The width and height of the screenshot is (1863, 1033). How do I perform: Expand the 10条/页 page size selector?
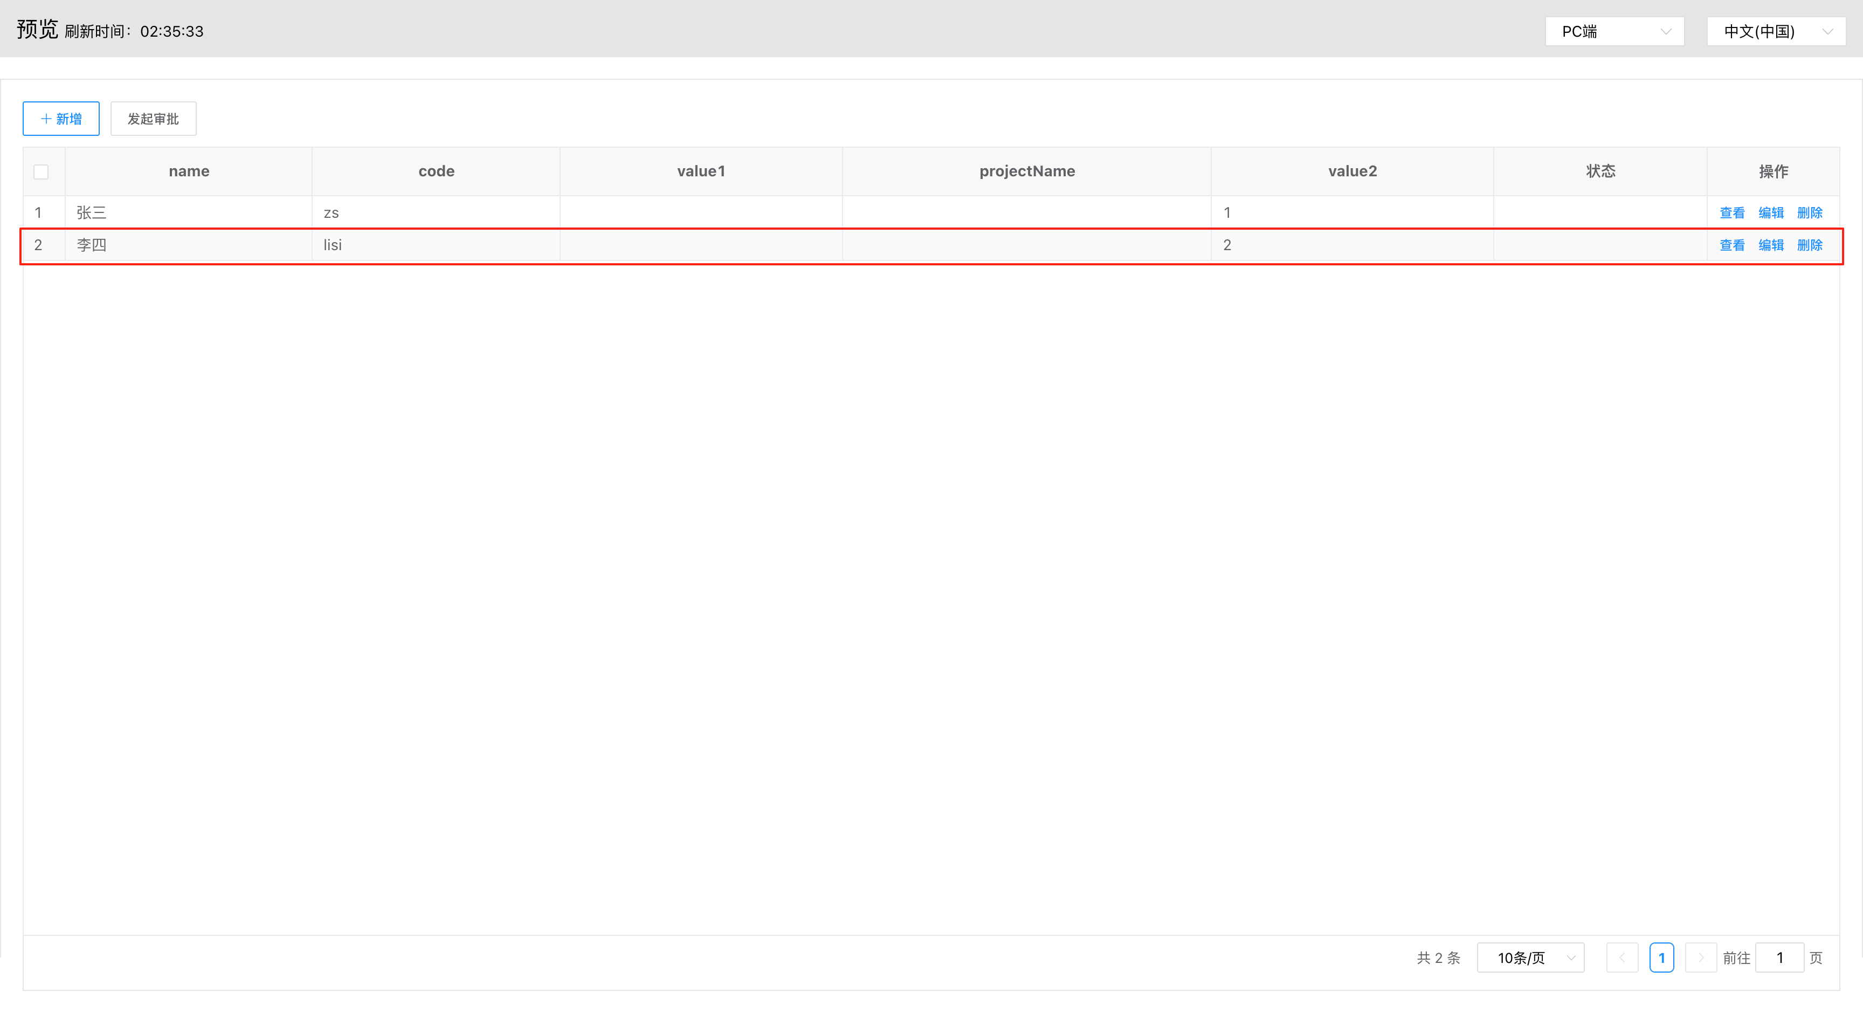[1530, 958]
